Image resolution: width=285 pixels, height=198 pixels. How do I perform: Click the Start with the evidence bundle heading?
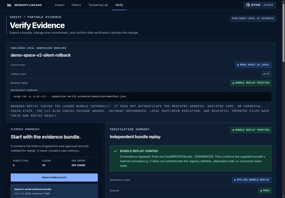tap(46, 137)
